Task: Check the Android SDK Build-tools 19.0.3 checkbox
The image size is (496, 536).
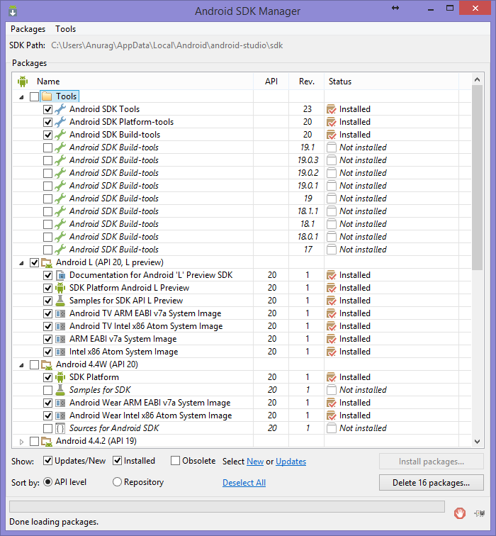Action: pyautogui.click(x=47, y=160)
